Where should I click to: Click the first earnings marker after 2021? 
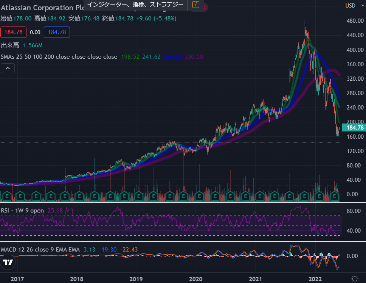pyautogui.click(x=259, y=196)
